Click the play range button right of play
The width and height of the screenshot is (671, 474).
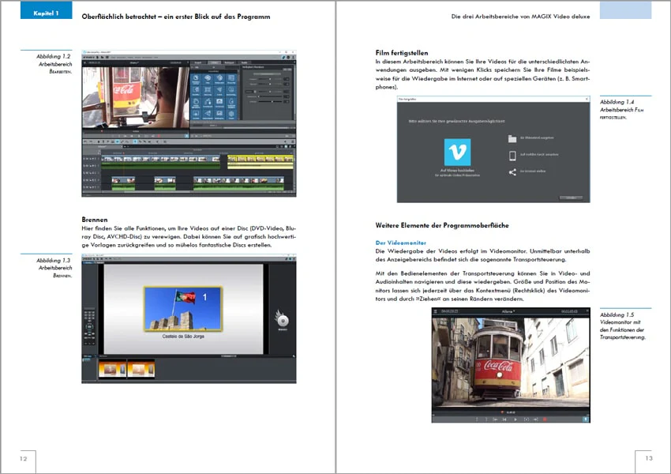point(527,419)
